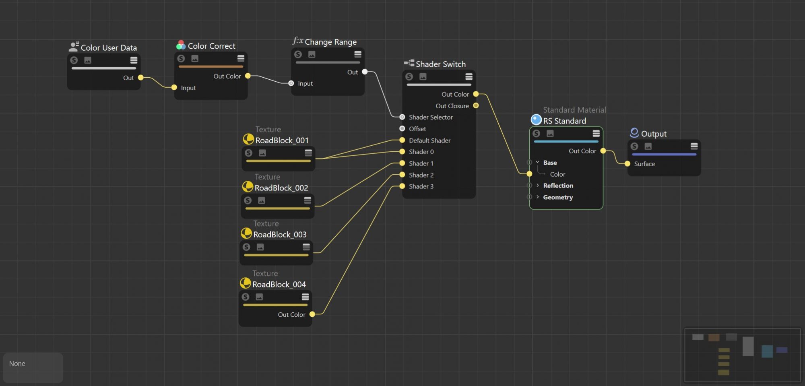Click the blue sphere icon on RS Standard node
This screenshot has width=805, height=386.
click(x=535, y=119)
